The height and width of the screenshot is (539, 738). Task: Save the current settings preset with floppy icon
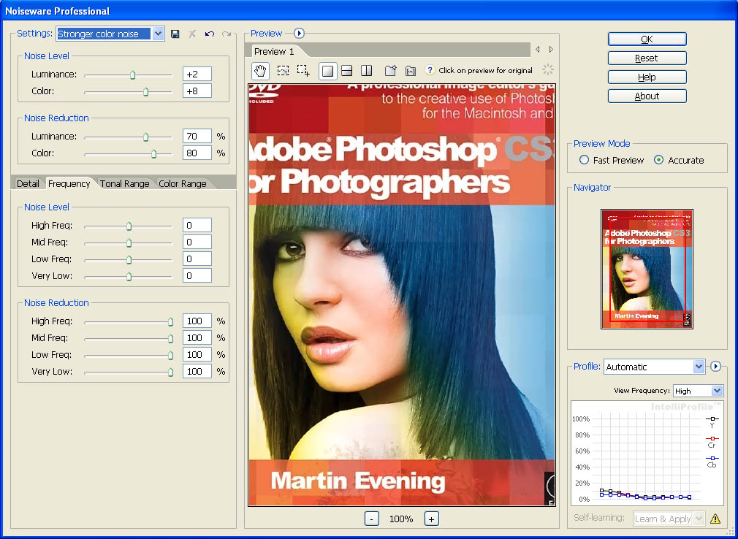pos(175,34)
